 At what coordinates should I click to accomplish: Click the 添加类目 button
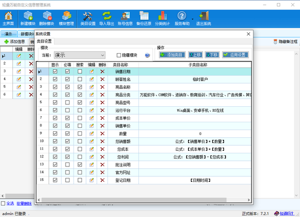pyautogui.click(x=172, y=55)
